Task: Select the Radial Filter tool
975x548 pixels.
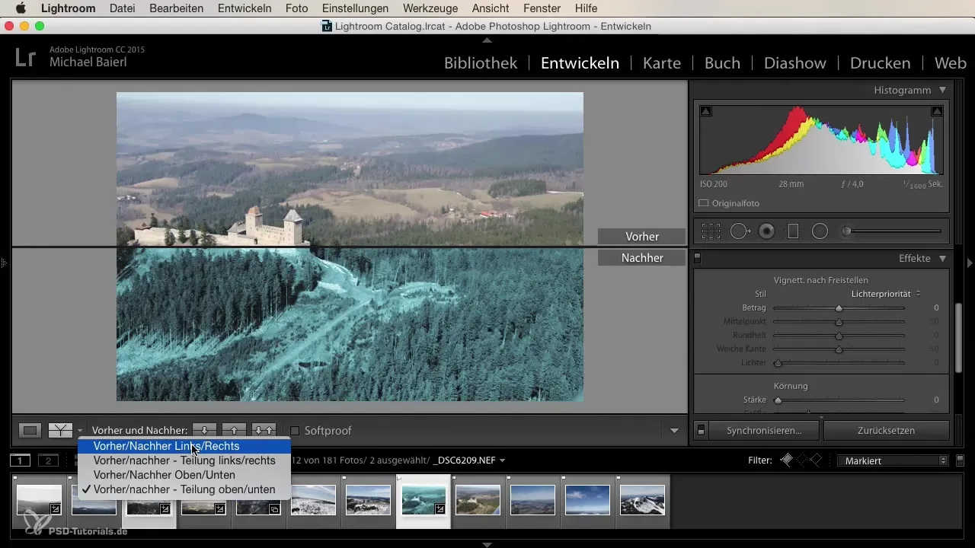Action: pyautogui.click(x=820, y=231)
